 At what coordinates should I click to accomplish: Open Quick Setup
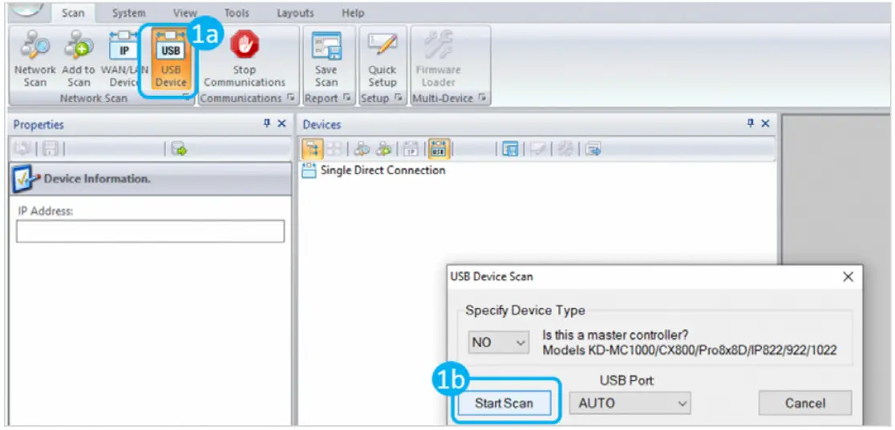click(382, 60)
